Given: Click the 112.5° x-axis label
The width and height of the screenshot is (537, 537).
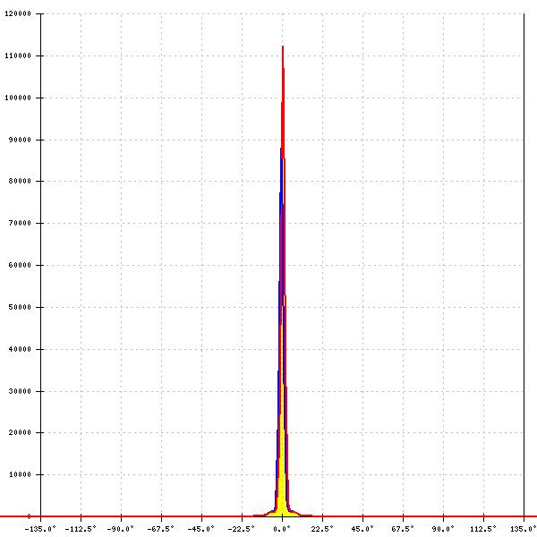Looking at the screenshot, I should (483, 529).
